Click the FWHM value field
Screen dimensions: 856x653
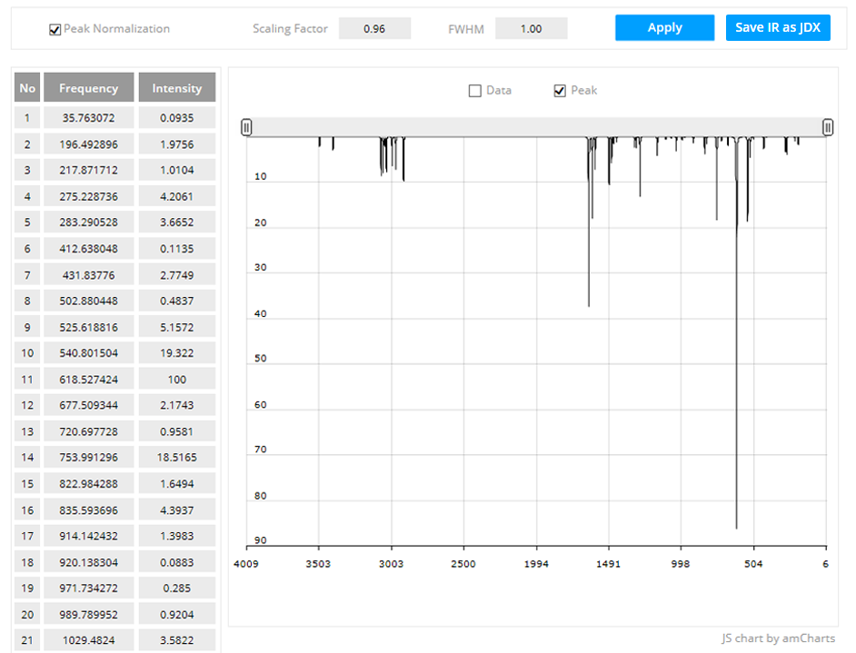point(531,29)
